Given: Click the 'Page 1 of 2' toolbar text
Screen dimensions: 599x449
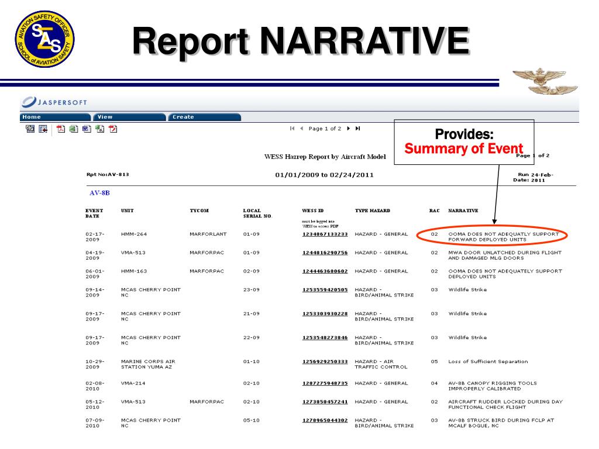Looking at the screenshot, I should [325, 129].
